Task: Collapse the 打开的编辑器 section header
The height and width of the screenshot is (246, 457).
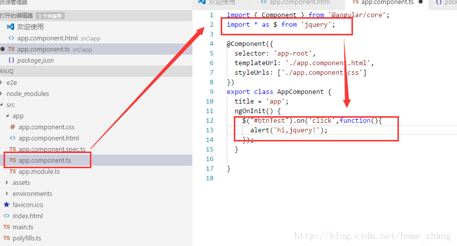Action: coord(17,16)
